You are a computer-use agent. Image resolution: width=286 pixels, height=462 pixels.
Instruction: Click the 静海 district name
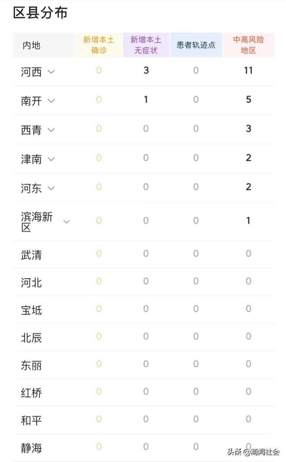(31, 448)
